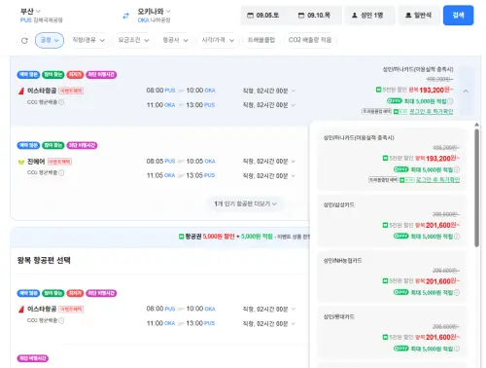Image resolution: width=486 pixels, height=368 pixels.
Task: Open the 공항 airport filter dropdown
Action: click(x=50, y=40)
